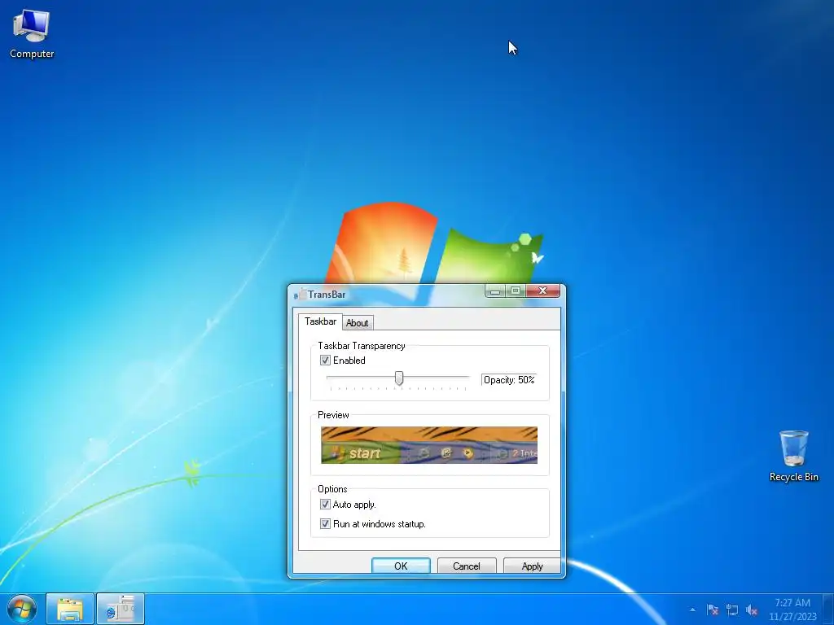Open the Computer desktop icon
The image size is (834, 625).
[32, 34]
